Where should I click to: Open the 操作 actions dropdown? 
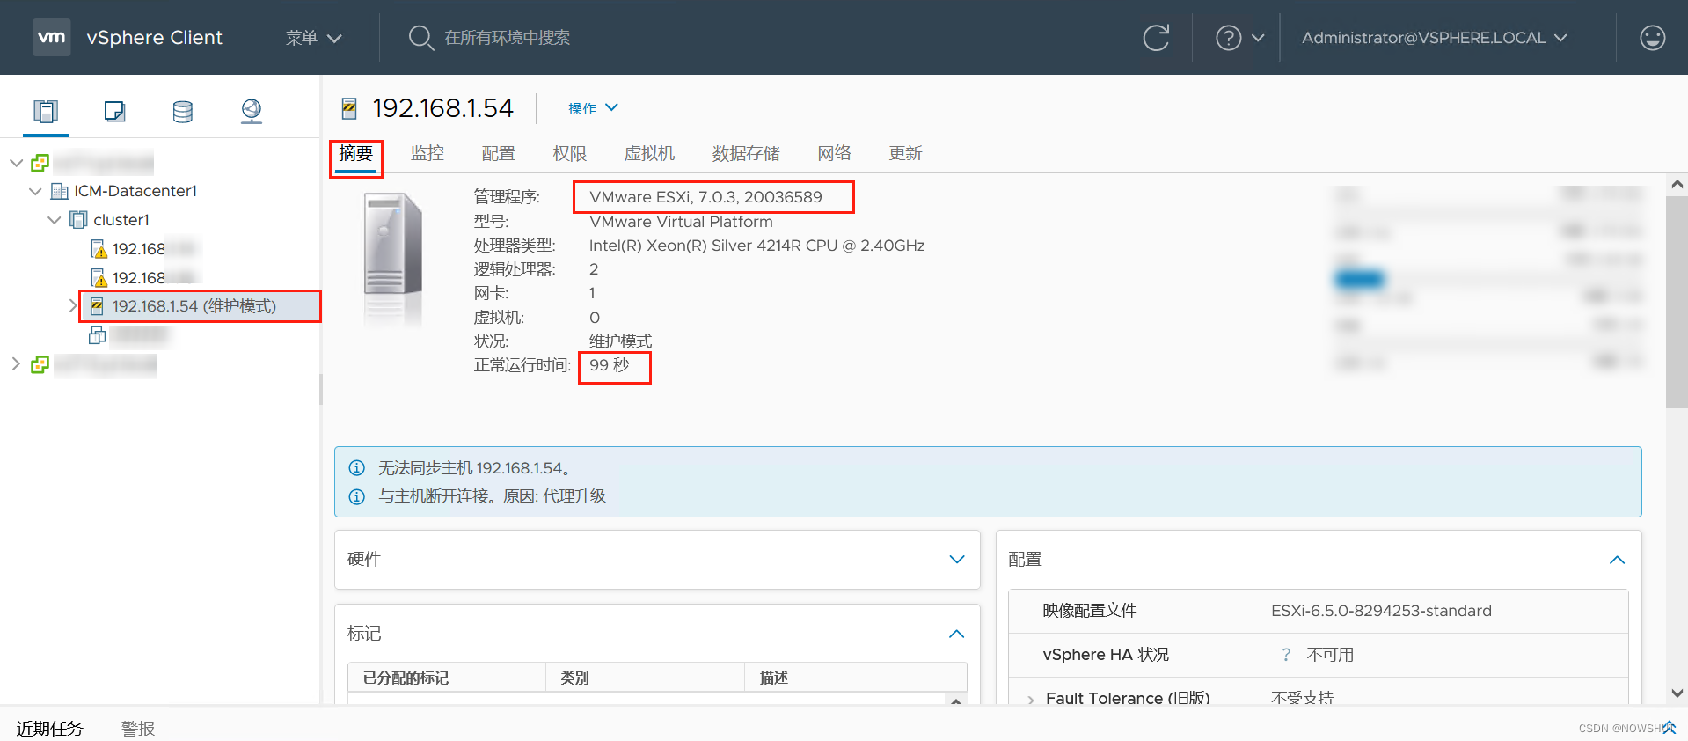coord(594,108)
